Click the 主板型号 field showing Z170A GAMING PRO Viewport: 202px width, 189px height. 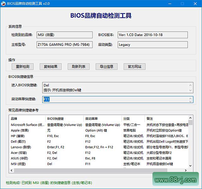tap(64, 45)
